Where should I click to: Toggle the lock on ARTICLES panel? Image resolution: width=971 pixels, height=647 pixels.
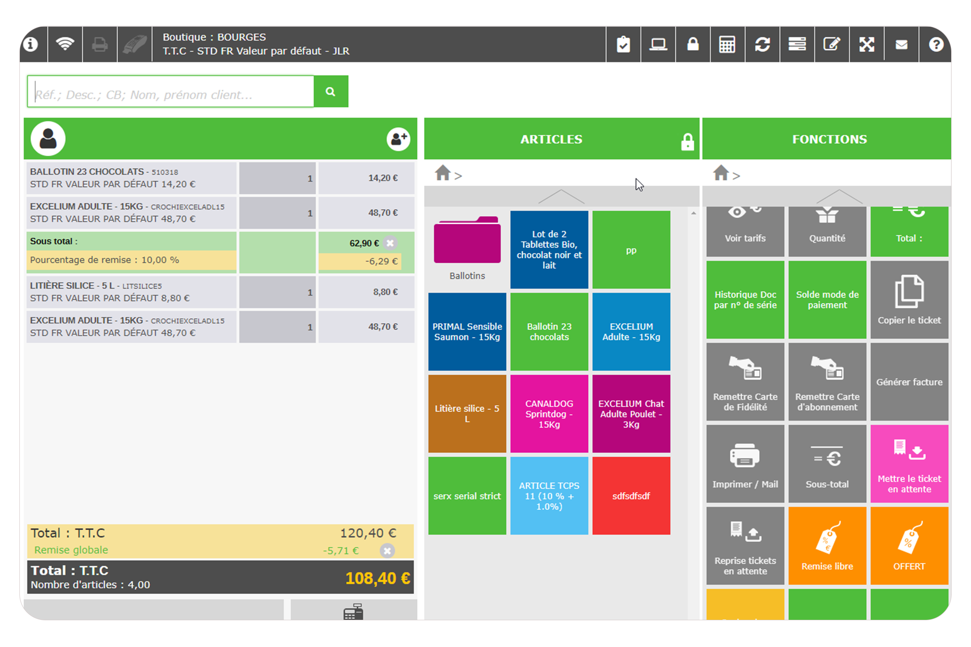(687, 141)
